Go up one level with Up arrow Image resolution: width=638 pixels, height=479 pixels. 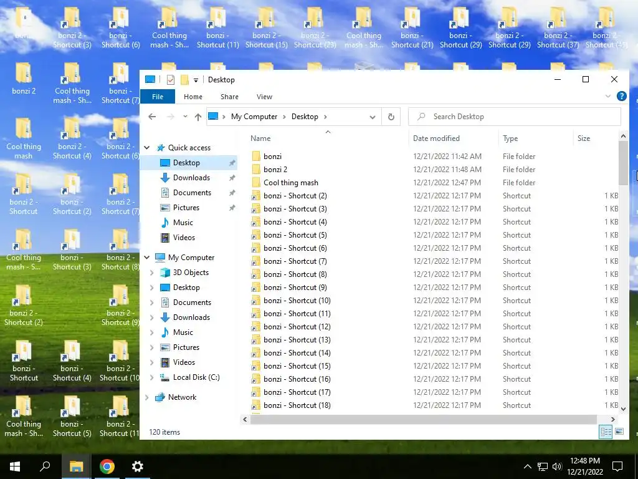tap(198, 117)
